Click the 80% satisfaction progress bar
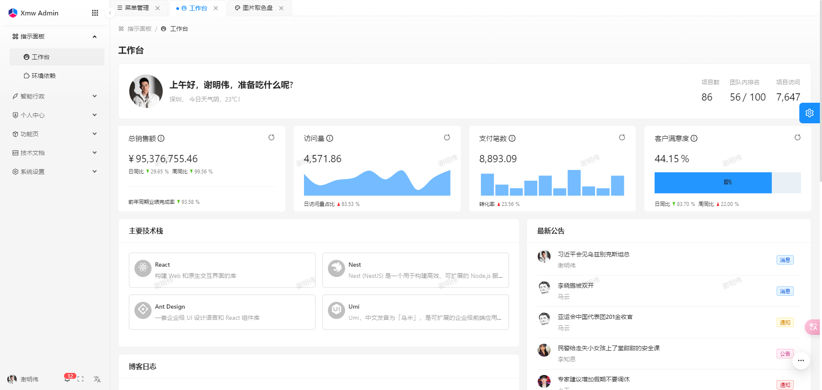This screenshot has height=390, width=822. click(728, 182)
